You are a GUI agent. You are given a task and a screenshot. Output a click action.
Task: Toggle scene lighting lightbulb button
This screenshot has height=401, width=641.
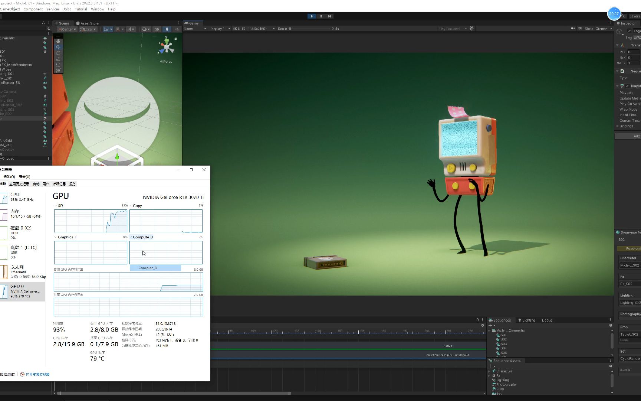click(x=167, y=29)
